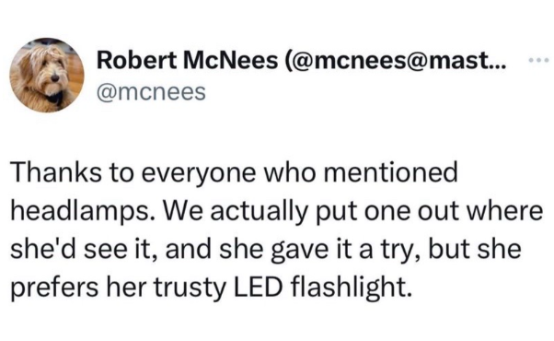Click the dog profile picture avatar

(x=47, y=75)
